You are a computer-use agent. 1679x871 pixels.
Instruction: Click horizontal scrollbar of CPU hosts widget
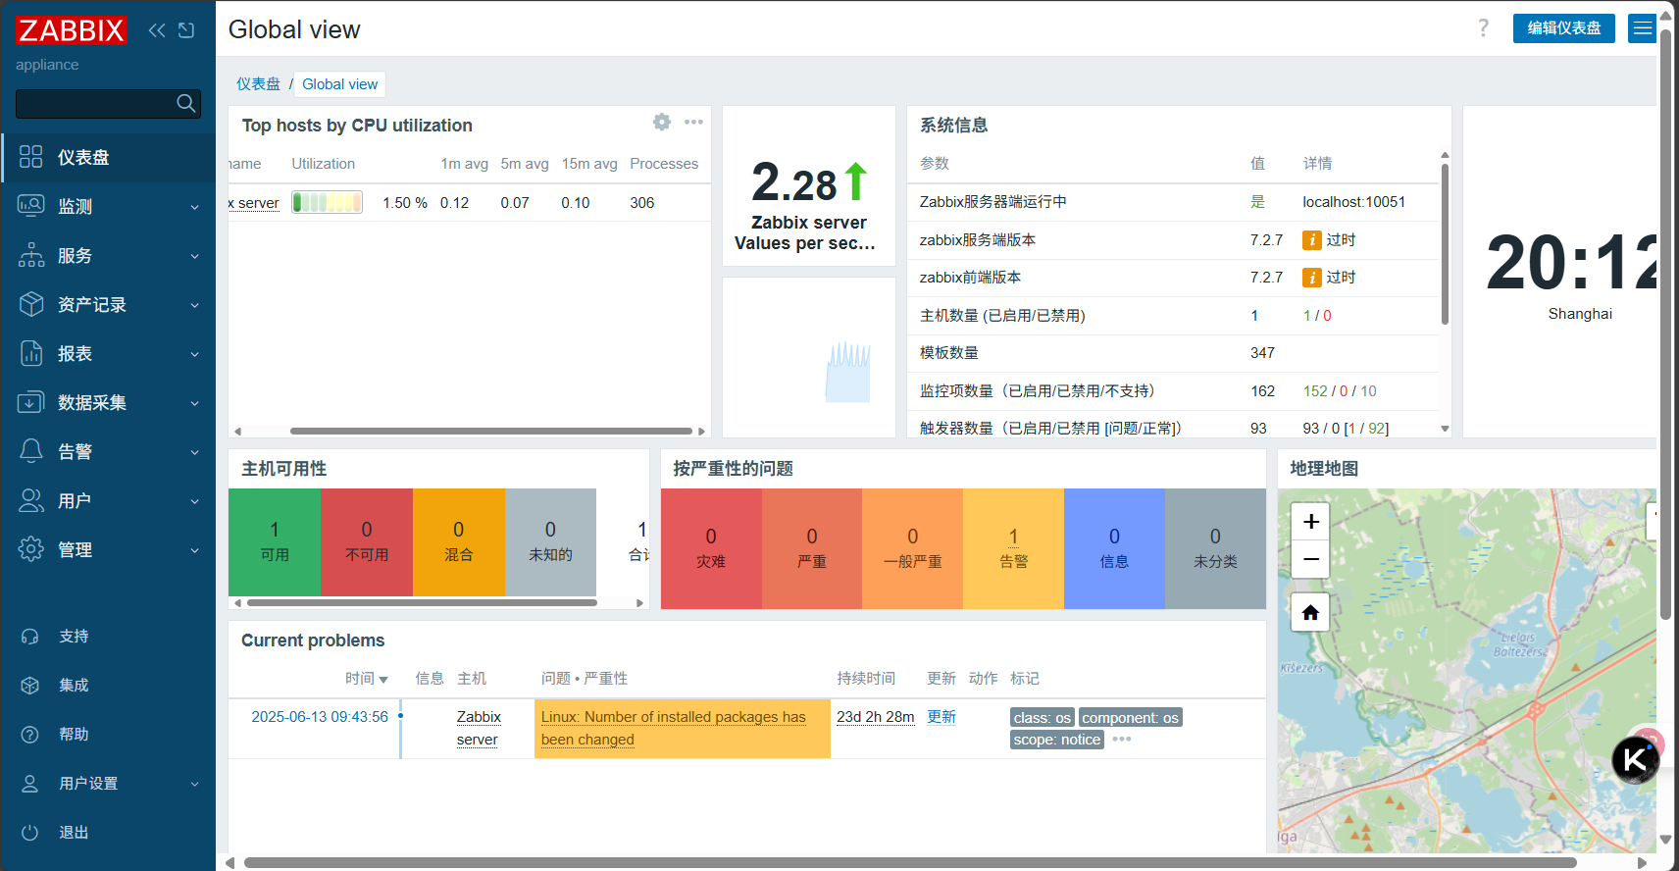coord(490,431)
